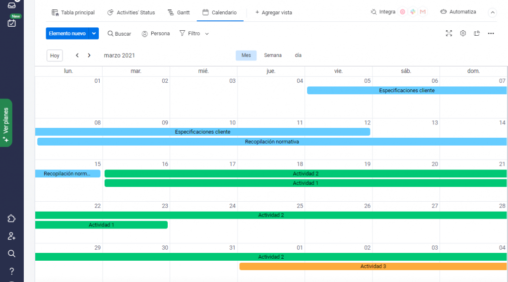
Task: Collapse the header with the chevron-up button
Action: (492, 12)
